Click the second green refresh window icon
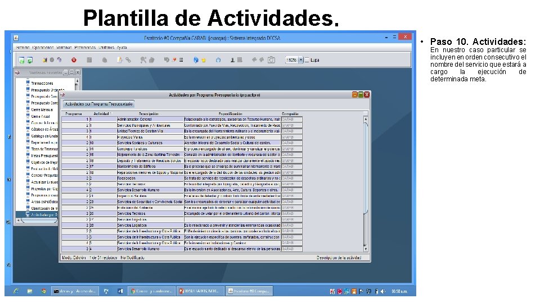This screenshot has width=540, height=303. 30,60
